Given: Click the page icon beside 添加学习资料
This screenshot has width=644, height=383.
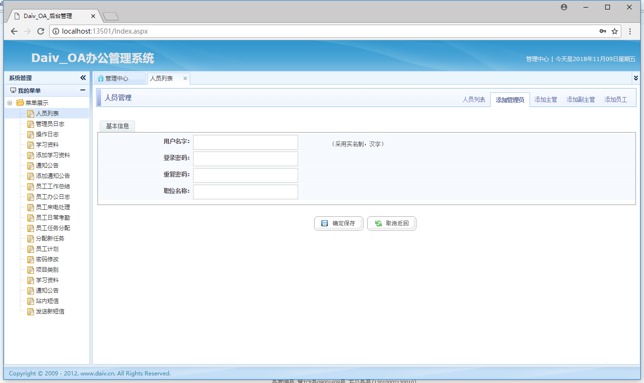Looking at the screenshot, I should tap(31, 155).
